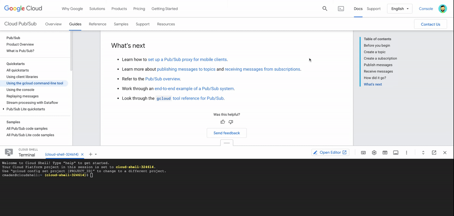
Task: Click the panel resize handle above Cloud Shell
Action: pos(227,143)
